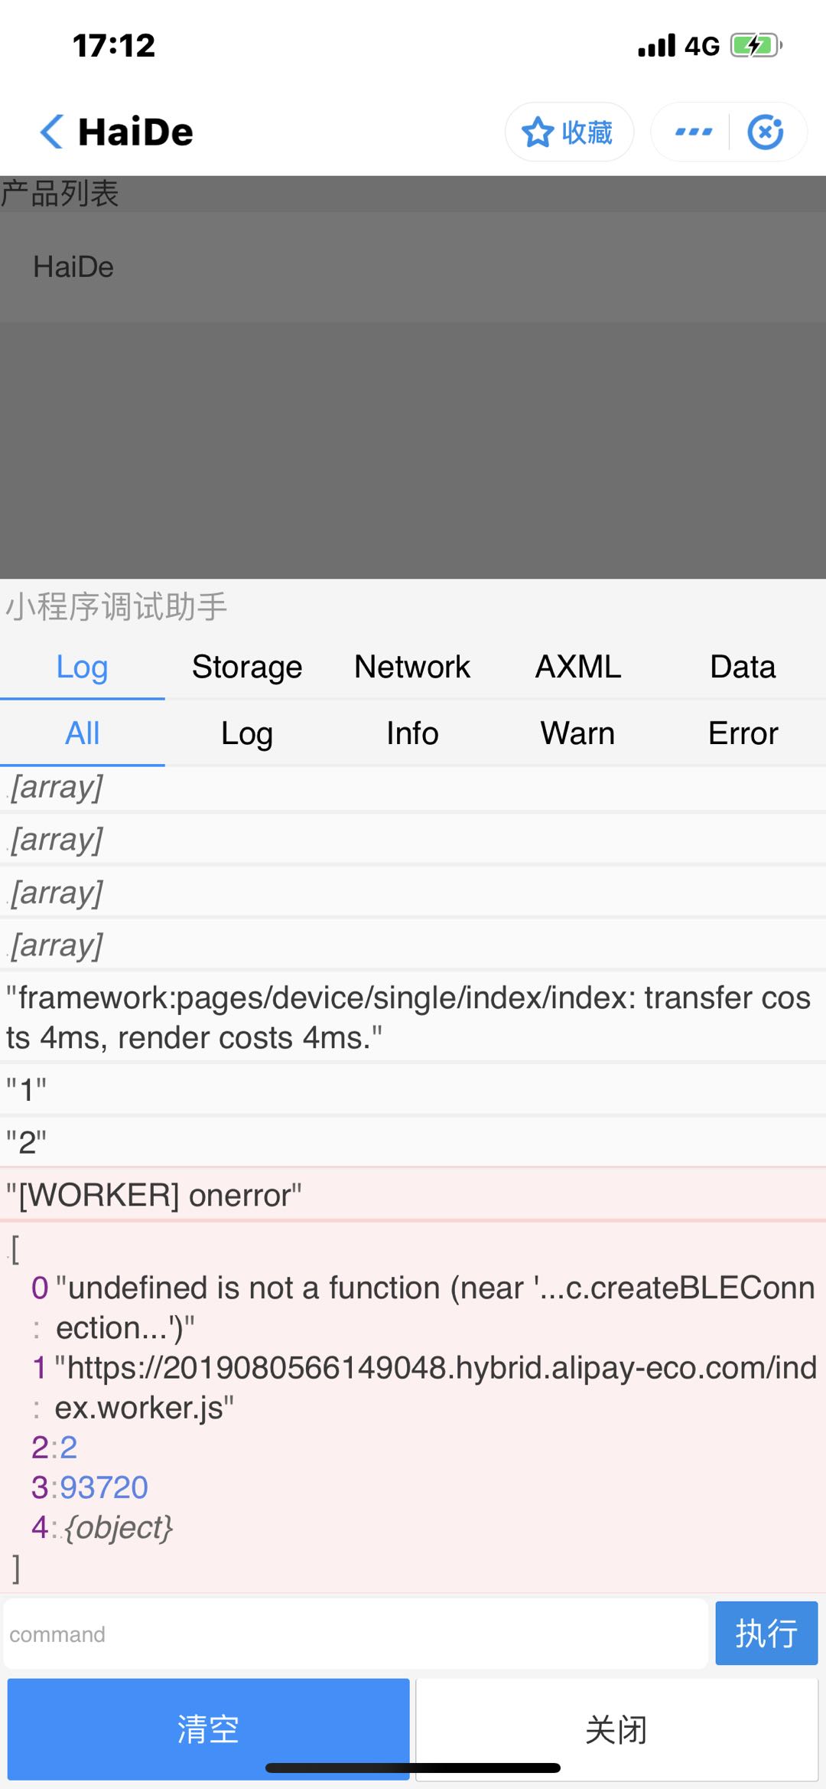Focus the command input field
This screenshot has height=1789, width=826.
tap(356, 1634)
